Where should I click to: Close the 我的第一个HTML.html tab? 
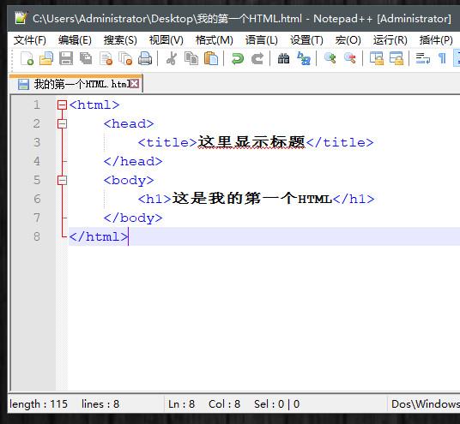pyautogui.click(x=135, y=84)
